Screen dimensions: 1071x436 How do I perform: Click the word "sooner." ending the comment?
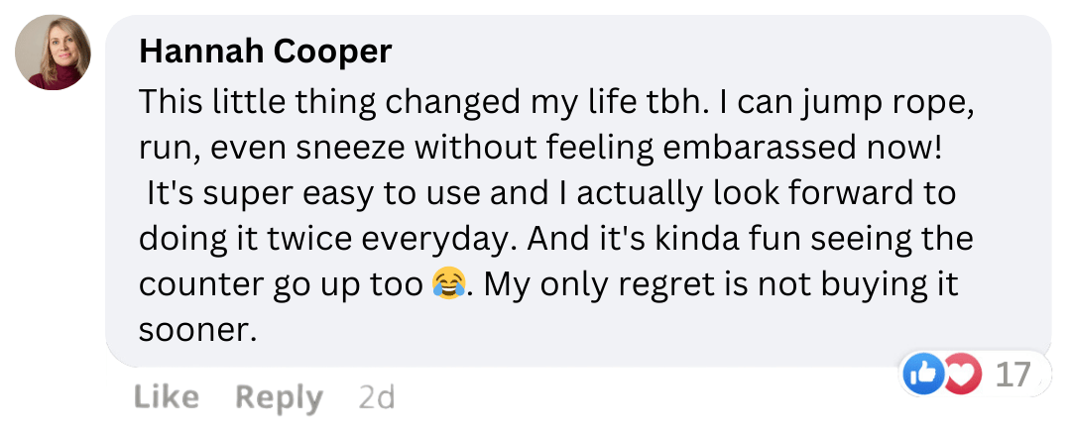[197, 330]
